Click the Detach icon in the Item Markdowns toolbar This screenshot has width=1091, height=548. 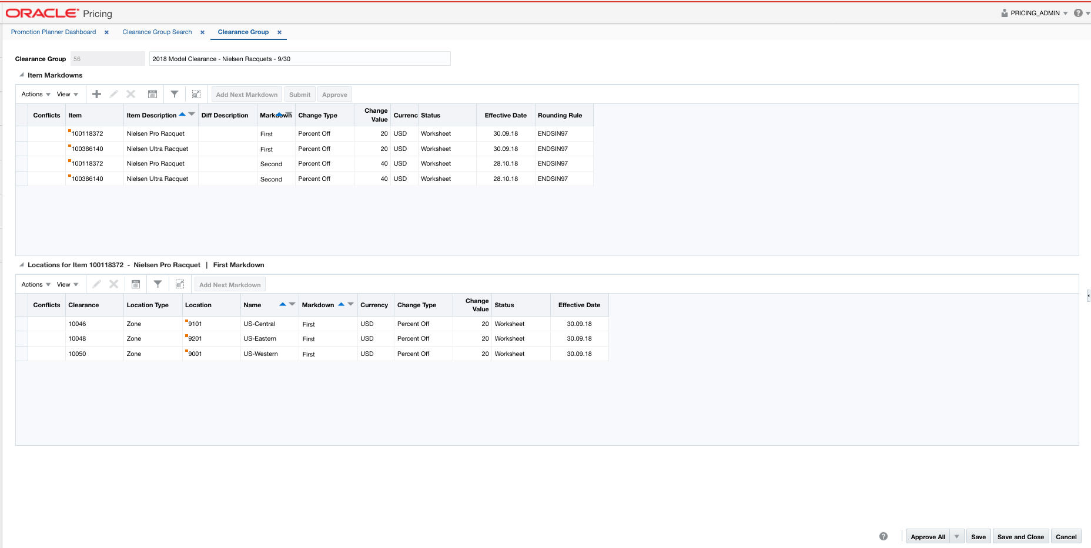coord(196,94)
